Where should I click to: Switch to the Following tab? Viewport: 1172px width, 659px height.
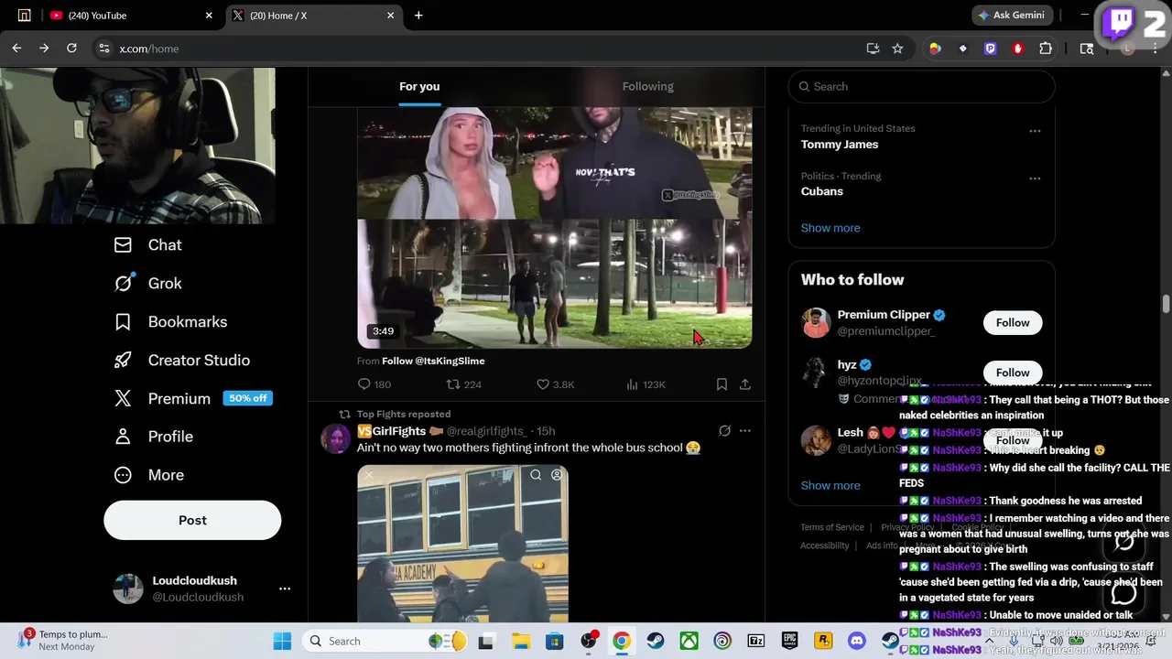pos(647,87)
